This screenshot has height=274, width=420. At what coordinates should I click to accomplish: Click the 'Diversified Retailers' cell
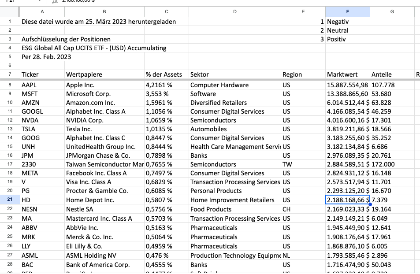235,103
